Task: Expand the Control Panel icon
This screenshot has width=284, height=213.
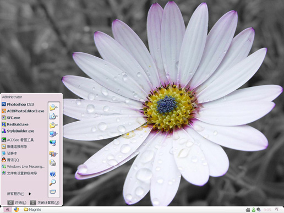Action: [53, 154]
